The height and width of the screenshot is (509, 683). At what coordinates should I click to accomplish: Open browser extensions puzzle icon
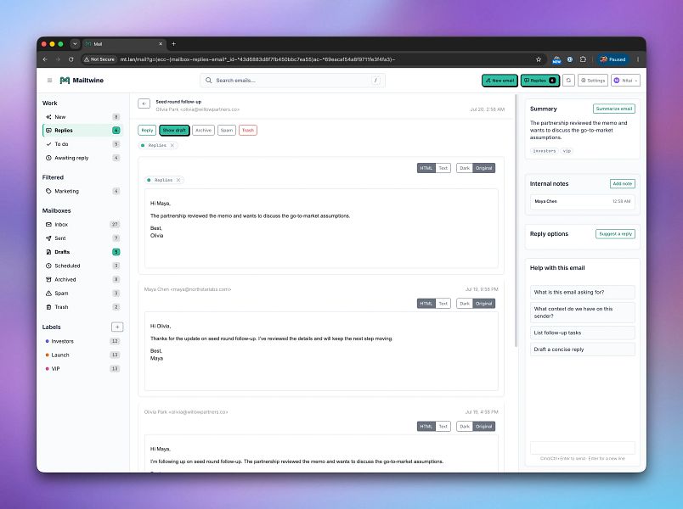[x=583, y=59]
